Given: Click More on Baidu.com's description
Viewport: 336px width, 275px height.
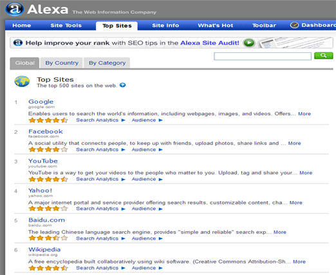Looking at the screenshot, I should click(280, 232).
